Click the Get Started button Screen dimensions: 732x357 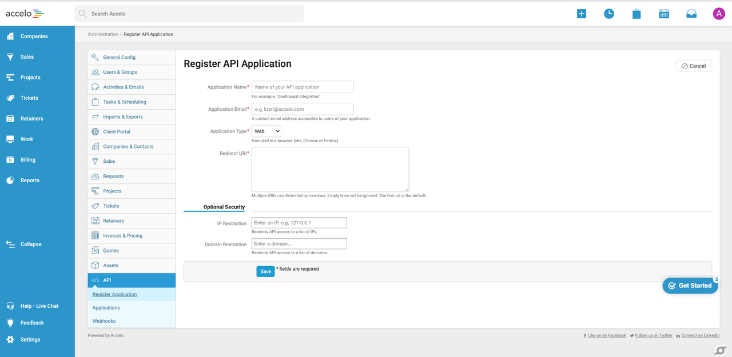(690, 286)
